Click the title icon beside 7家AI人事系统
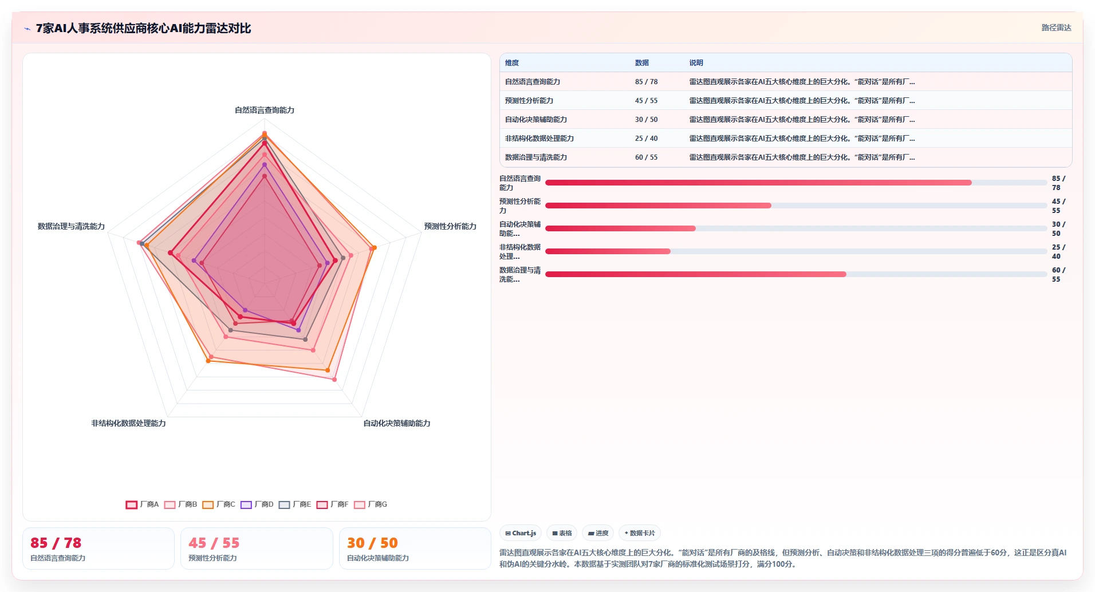This screenshot has width=1095, height=592. (27, 29)
